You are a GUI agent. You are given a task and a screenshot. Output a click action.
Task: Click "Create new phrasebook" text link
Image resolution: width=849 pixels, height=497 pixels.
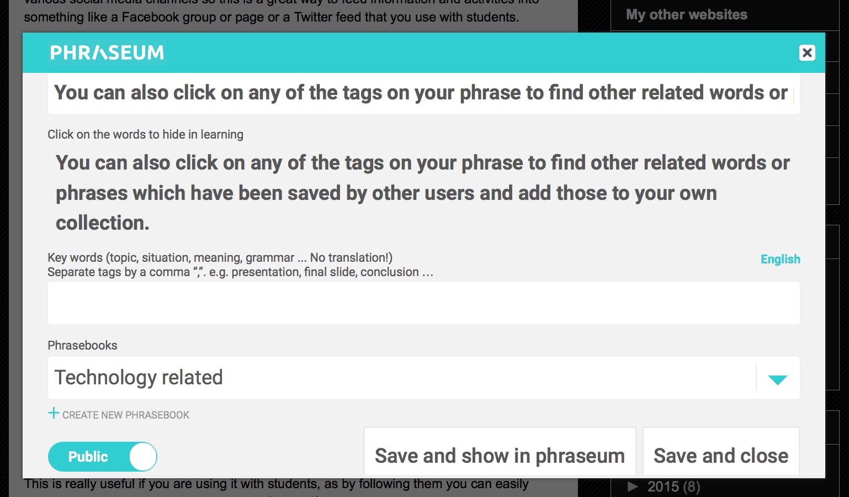coord(126,415)
